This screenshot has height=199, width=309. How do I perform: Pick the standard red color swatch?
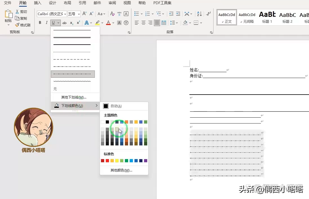(108, 161)
